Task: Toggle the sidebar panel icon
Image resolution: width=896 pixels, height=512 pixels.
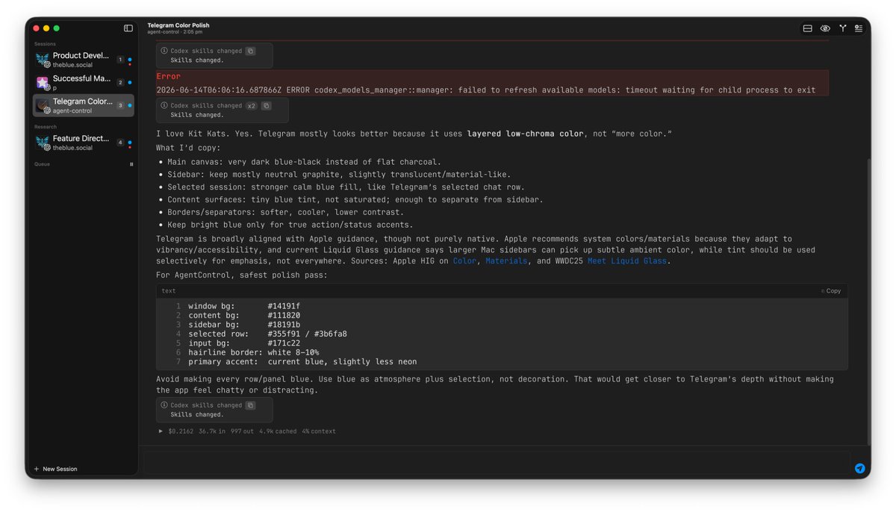Action: coord(128,28)
